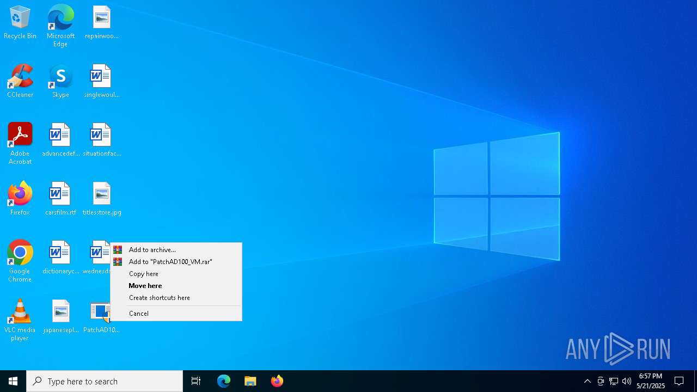697x392 pixels.
Task: Select the PatchAD10... file icon
Action: (101, 317)
